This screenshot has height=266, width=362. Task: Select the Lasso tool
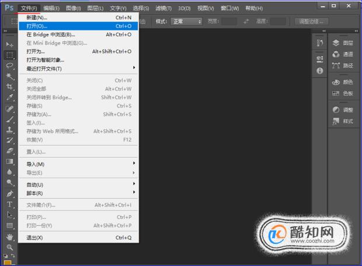tap(9, 65)
